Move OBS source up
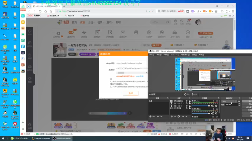252x141 pixels. (x=183, y=116)
